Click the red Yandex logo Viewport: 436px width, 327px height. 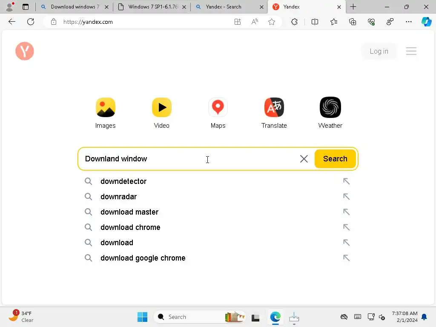[25, 51]
